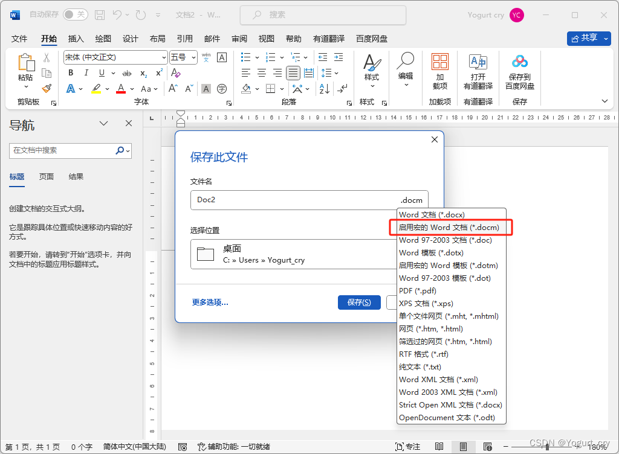Click the Cut scissors icon
The width and height of the screenshot is (619, 454).
(47, 57)
